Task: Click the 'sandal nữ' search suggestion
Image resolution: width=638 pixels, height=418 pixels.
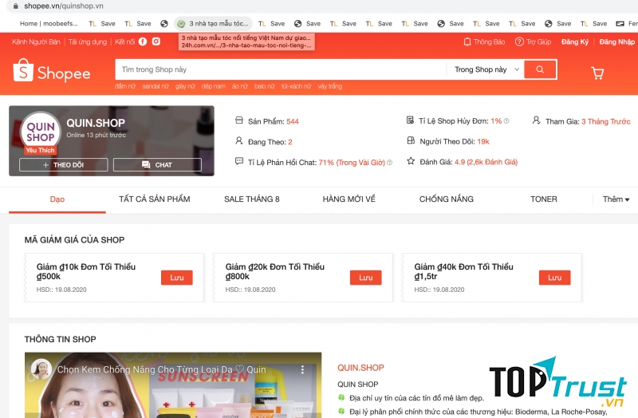Action: [x=156, y=86]
